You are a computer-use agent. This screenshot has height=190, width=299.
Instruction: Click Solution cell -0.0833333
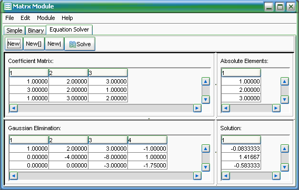point(241,149)
